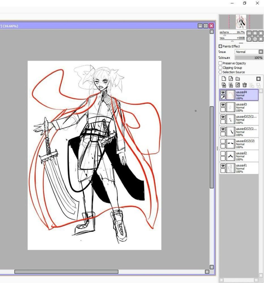Clear the layer with eraser icon

[x=238, y=85]
